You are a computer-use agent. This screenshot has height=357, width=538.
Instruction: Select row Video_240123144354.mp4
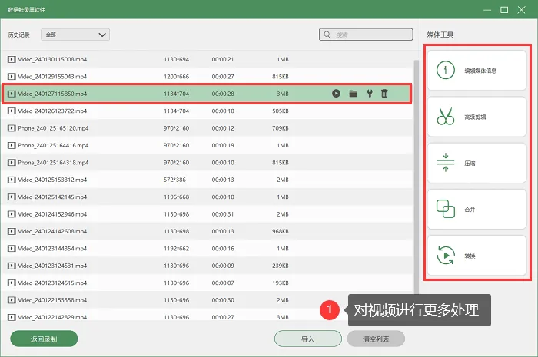click(x=207, y=249)
